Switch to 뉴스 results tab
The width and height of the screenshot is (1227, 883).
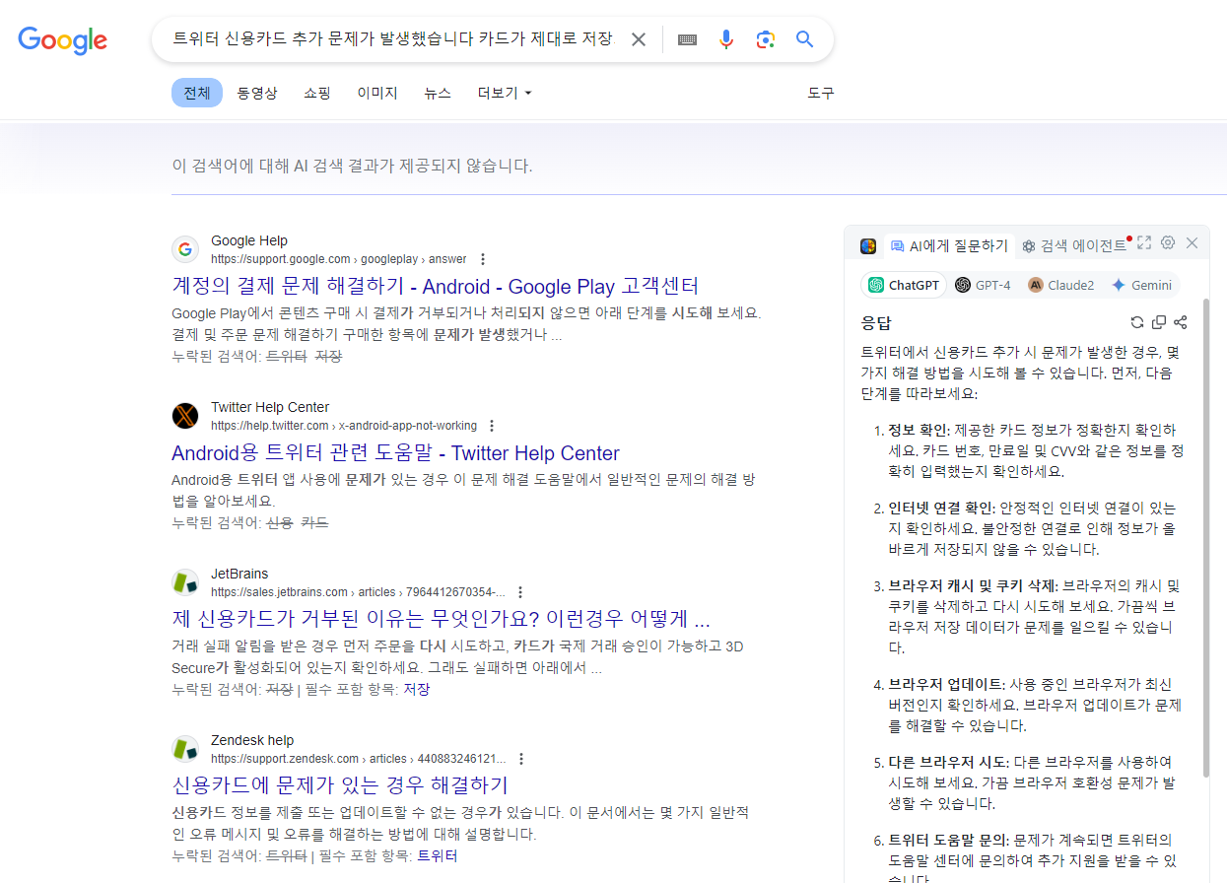[438, 93]
